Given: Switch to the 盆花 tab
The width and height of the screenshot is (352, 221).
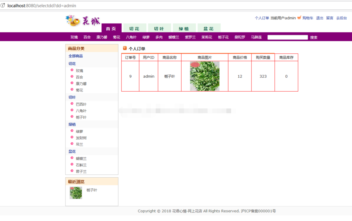Looking at the screenshot, I should [x=209, y=28].
